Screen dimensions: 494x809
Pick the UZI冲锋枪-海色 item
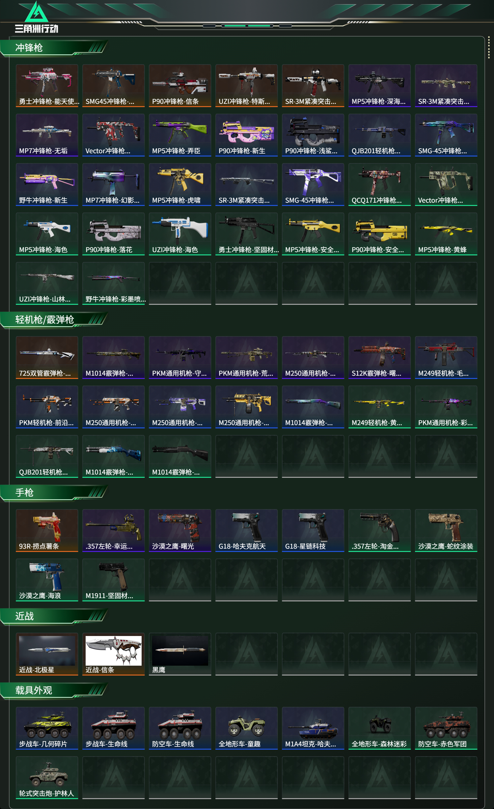[180, 234]
